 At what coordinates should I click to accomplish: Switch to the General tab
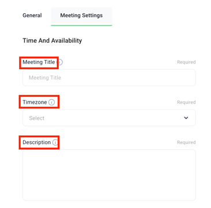click(x=32, y=16)
